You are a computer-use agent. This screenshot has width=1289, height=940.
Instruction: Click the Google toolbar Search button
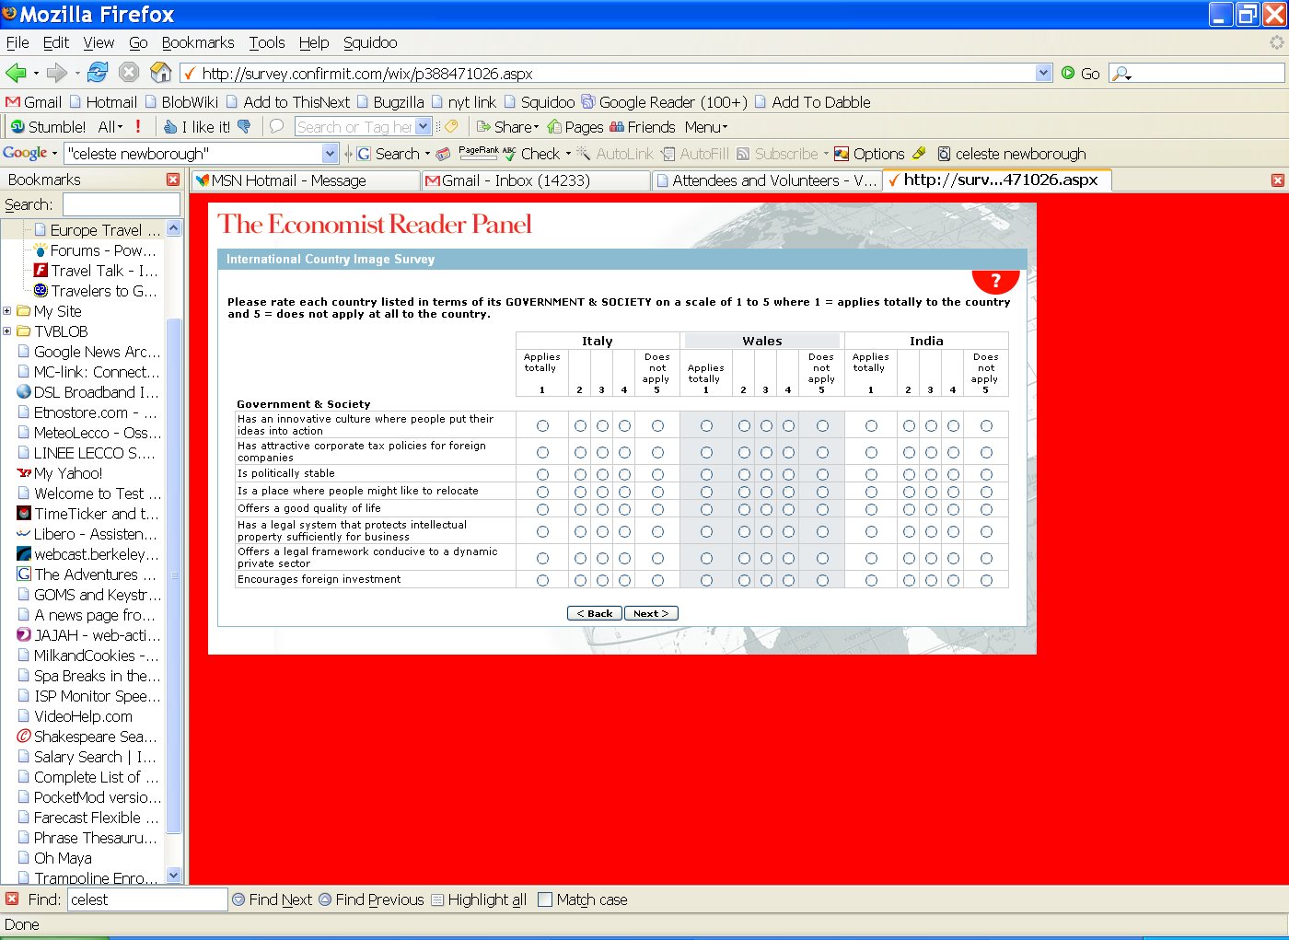[x=389, y=154]
